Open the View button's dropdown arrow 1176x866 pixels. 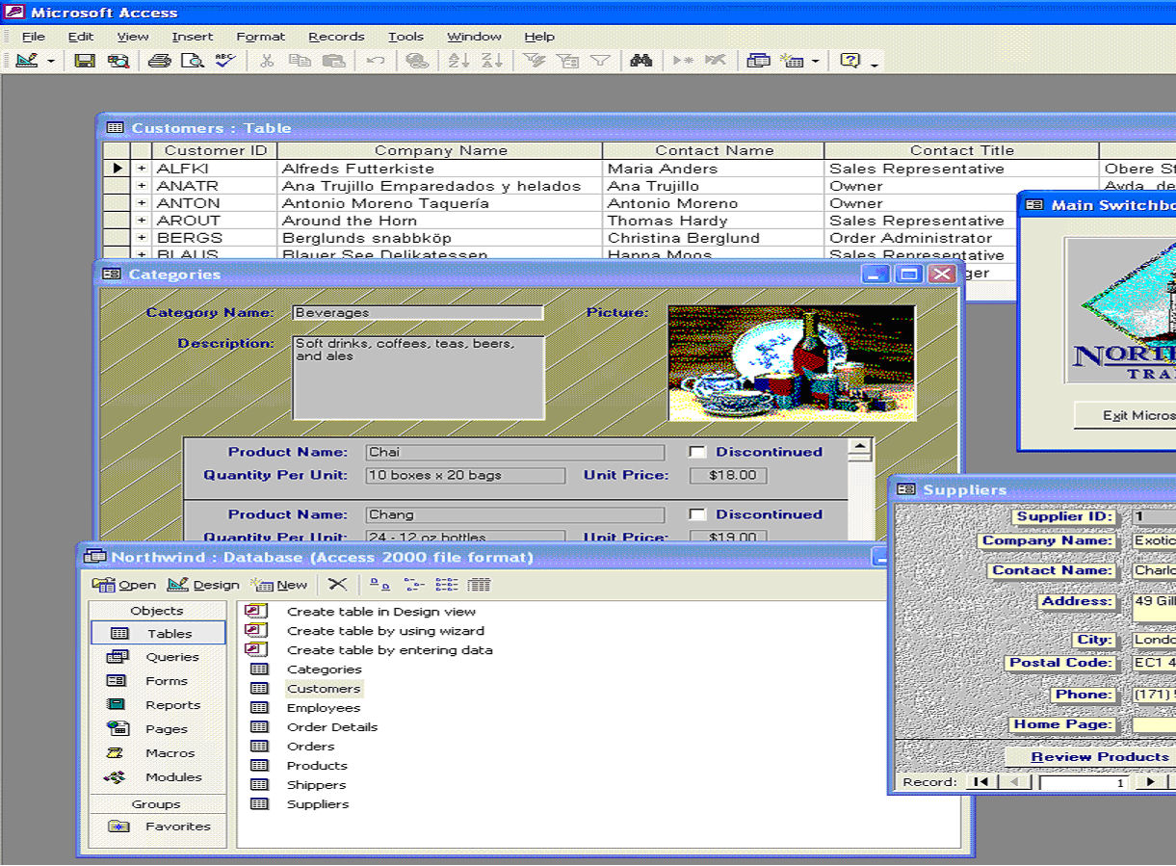pyautogui.click(x=51, y=61)
